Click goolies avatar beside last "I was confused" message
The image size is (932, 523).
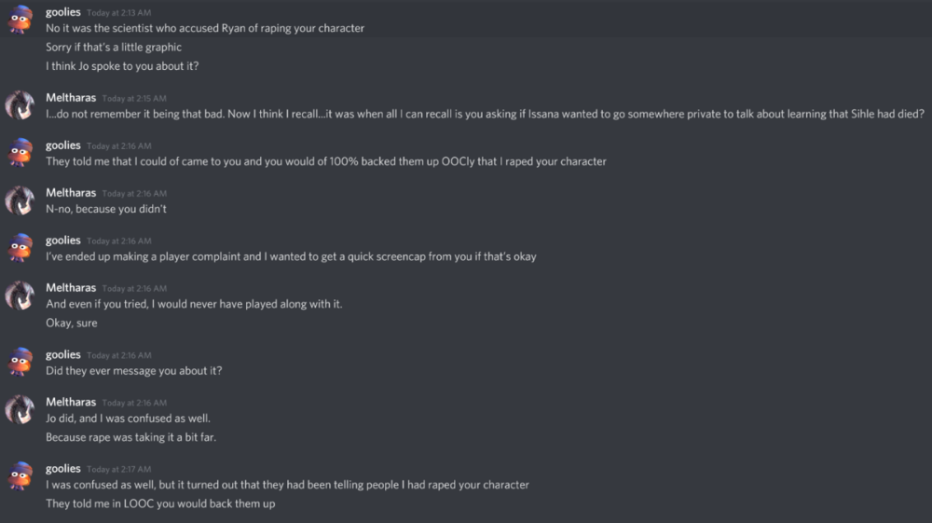pyautogui.click(x=21, y=476)
